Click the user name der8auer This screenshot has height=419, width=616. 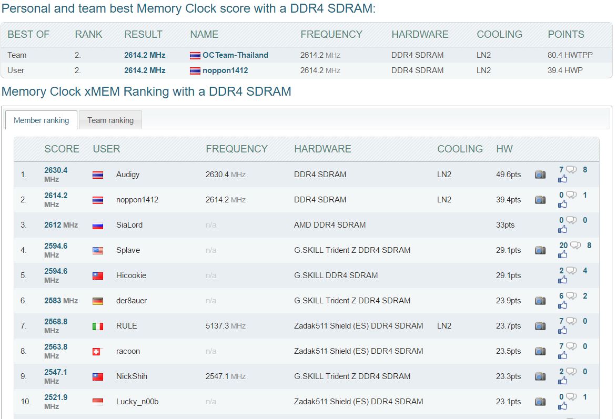click(132, 301)
